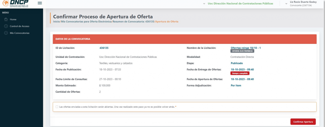This screenshot has width=325, height=127.
Task: Click Apertura de Oferta breadcrumb
Action: pyautogui.click(x=167, y=21)
